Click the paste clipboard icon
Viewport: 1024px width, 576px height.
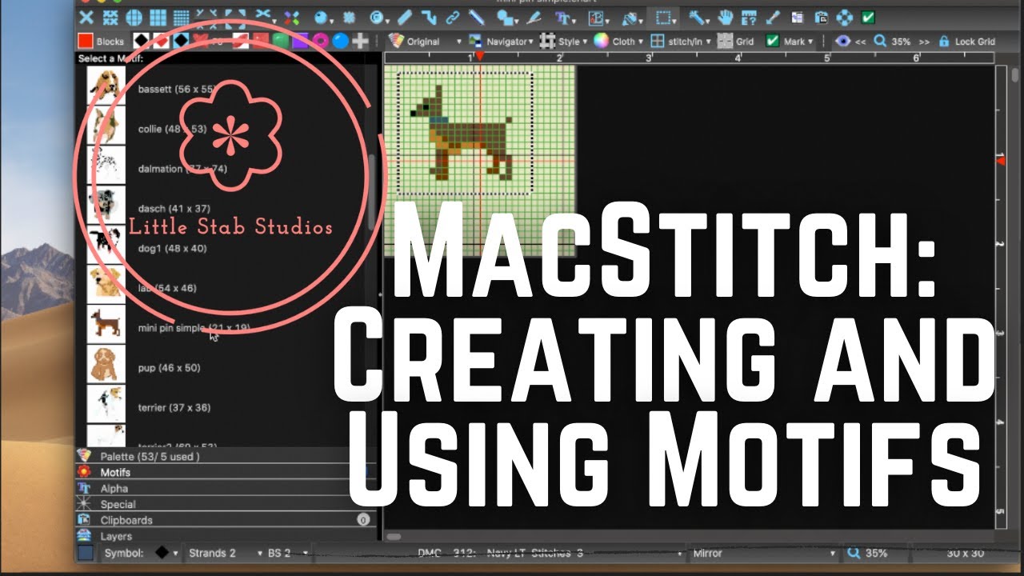click(x=821, y=18)
